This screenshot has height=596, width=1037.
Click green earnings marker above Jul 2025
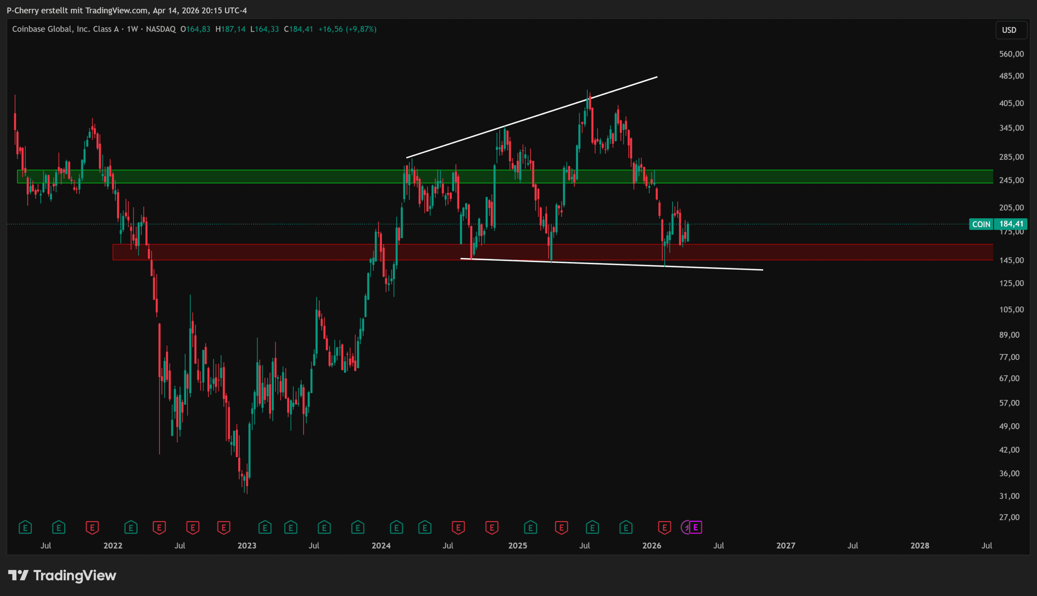point(592,527)
